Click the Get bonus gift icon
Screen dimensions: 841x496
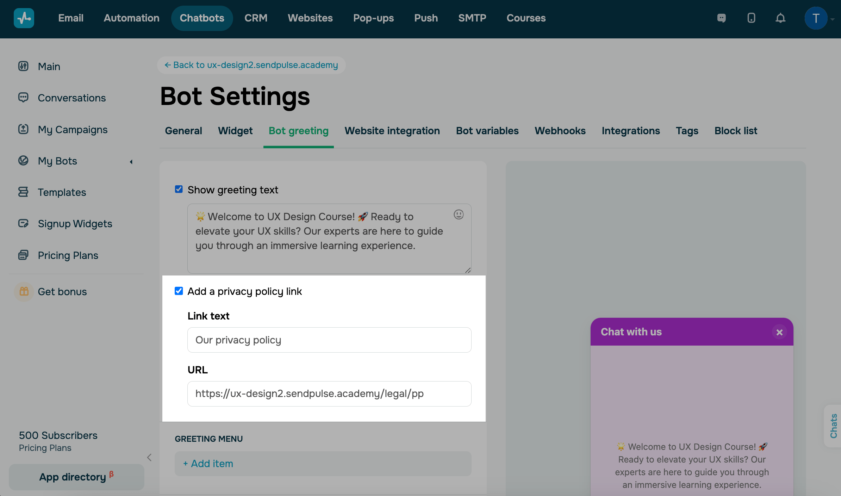coord(24,291)
